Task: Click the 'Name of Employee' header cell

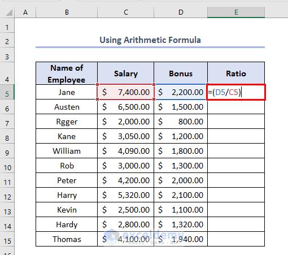Action: pyautogui.click(x=67, y=74)
